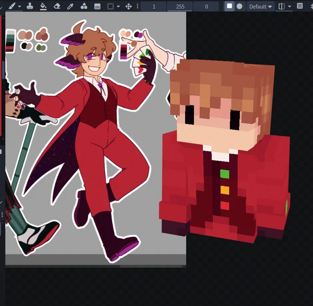This screenshot has width=313, height=306.
Task: Select the Move tool
Action: tap(128, 6)
